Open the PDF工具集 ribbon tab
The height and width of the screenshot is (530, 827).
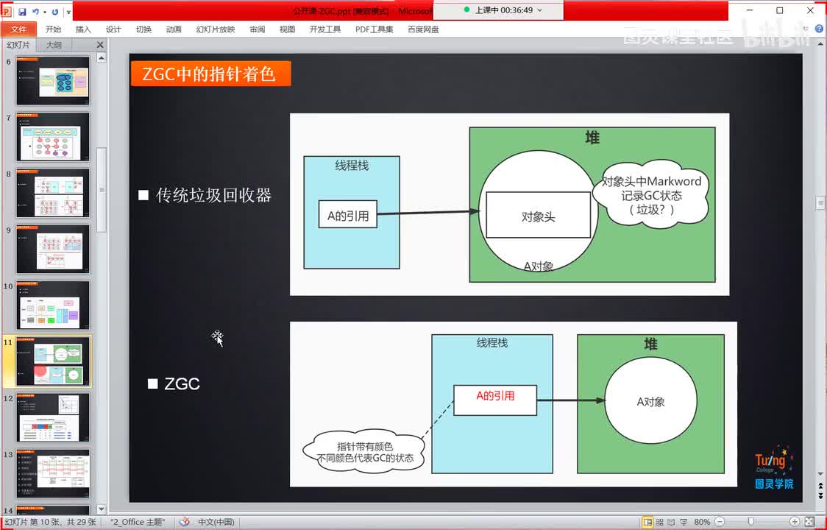tap(374, 29)
